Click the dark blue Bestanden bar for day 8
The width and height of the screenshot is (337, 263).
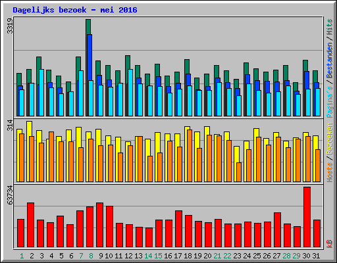click(x=90, y=57)
